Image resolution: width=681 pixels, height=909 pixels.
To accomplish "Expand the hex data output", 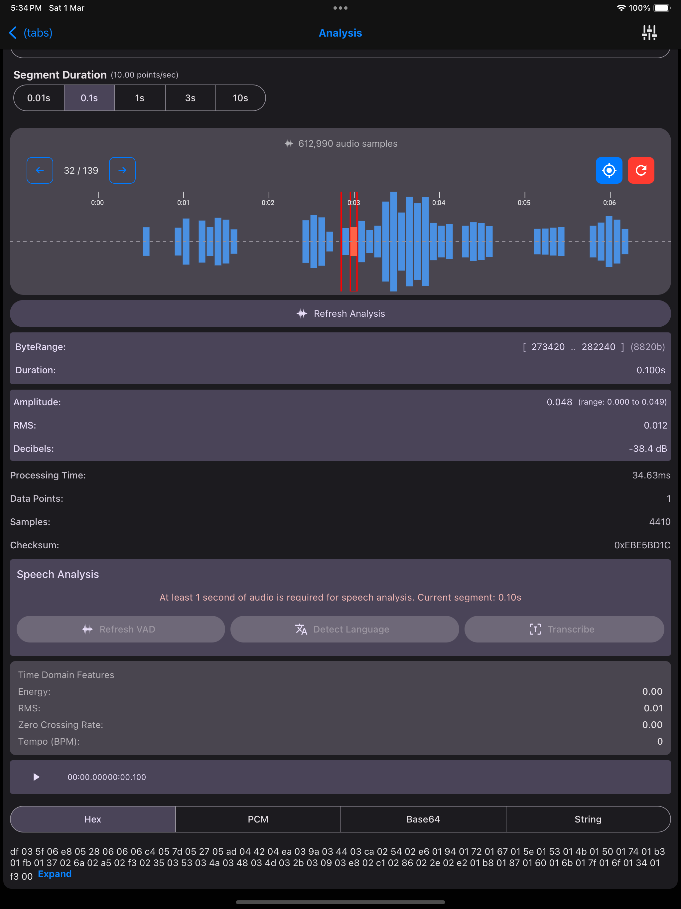I will pyautogui.click(x=55, y=874).
